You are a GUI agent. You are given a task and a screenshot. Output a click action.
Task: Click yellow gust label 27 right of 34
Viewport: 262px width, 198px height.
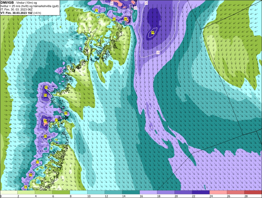click(56, 120)
